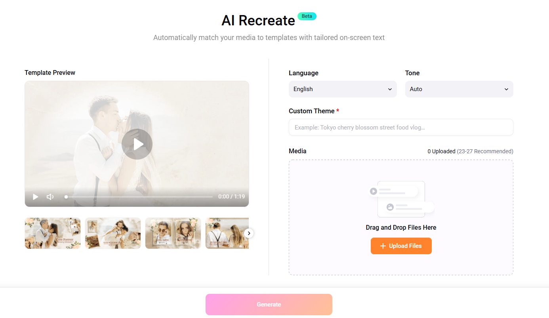Click the pink Generate button
Image resolution: width=549 pixels, height=318 pixels.
pos(269,305)
